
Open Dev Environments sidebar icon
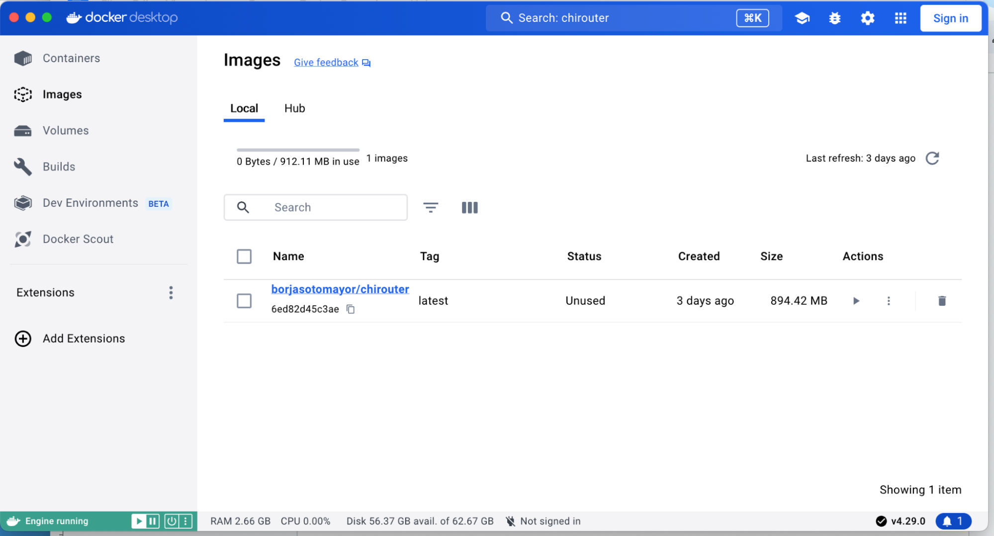click(x=23, y=203)
